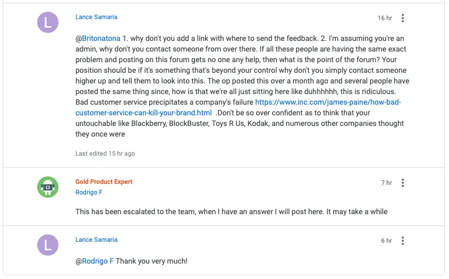Viewport: 449px width, 279px height.
Task: Click the 'Last edited 15 hr ago' label
Action: (x=105, y=154)
